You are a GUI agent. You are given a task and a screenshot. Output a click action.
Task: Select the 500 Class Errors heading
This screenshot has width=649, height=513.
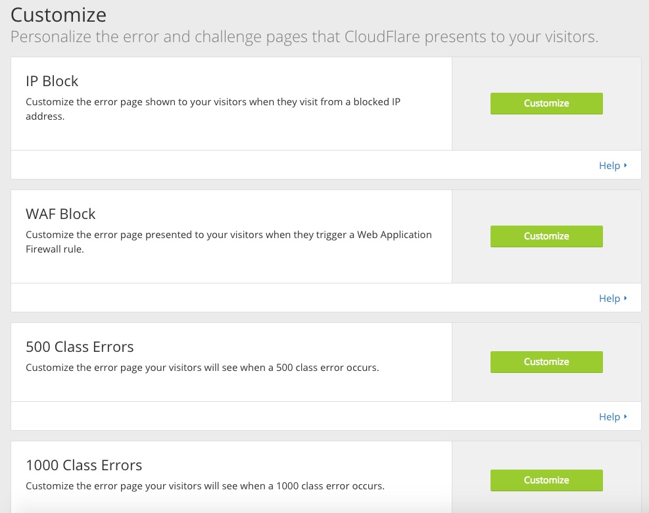(80, 347)
